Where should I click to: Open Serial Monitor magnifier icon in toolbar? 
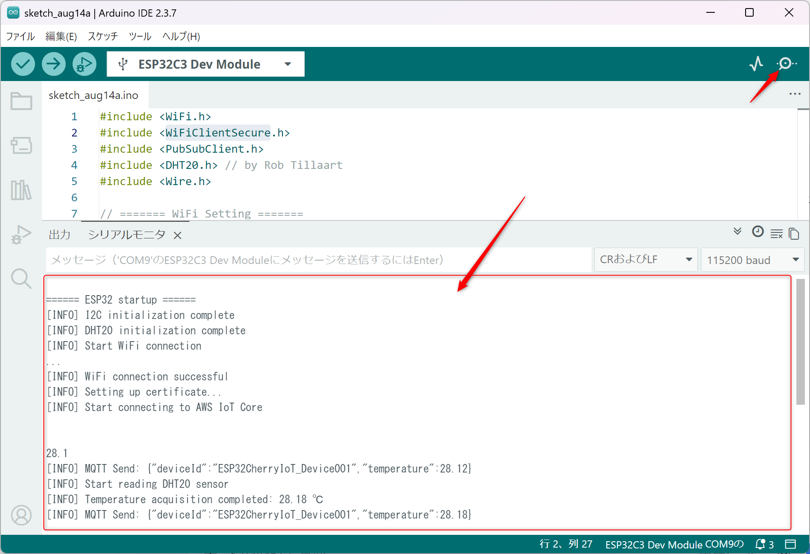pos(786,64)
